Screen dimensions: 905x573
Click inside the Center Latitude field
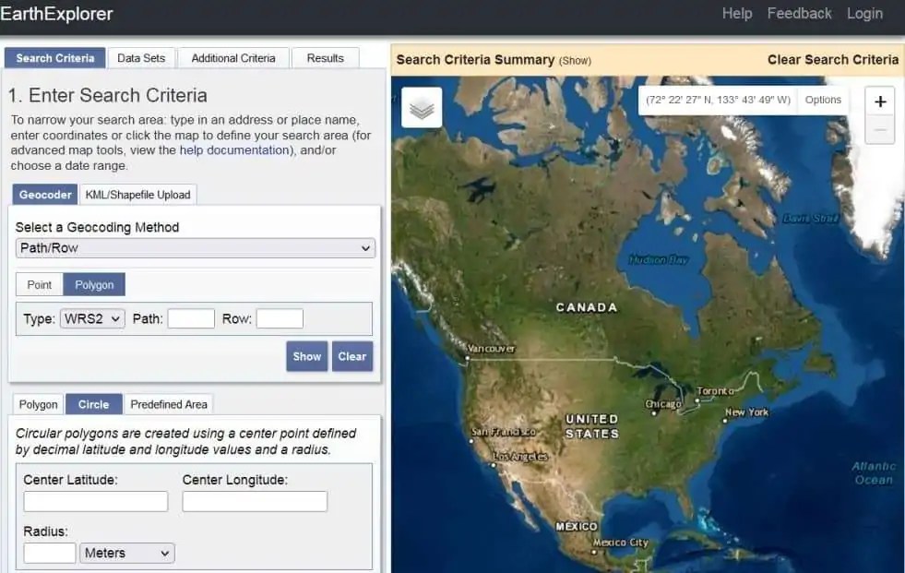click(x=95, y=501)
